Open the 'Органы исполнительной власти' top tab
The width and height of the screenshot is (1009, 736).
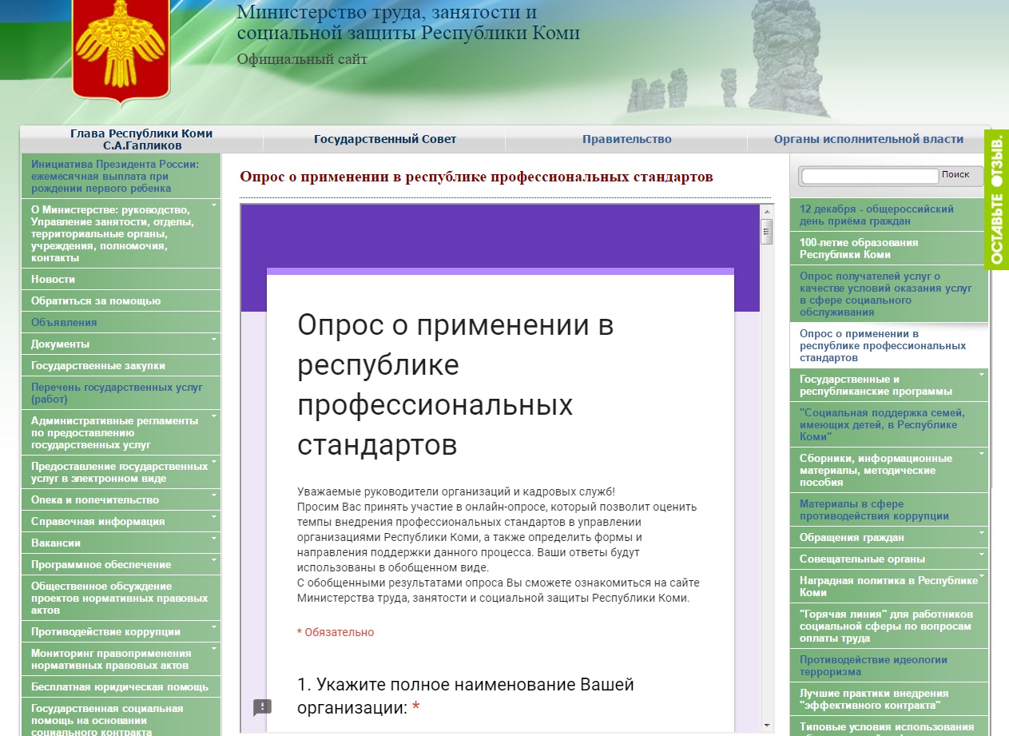pyautogui.click(x=868, y=139)
